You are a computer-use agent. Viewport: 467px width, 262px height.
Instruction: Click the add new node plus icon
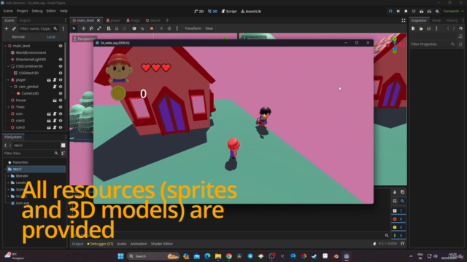coord(6,28)
